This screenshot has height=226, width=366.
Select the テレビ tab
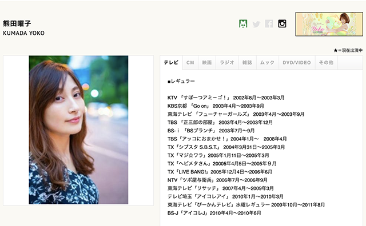click(x=171, y=62)
